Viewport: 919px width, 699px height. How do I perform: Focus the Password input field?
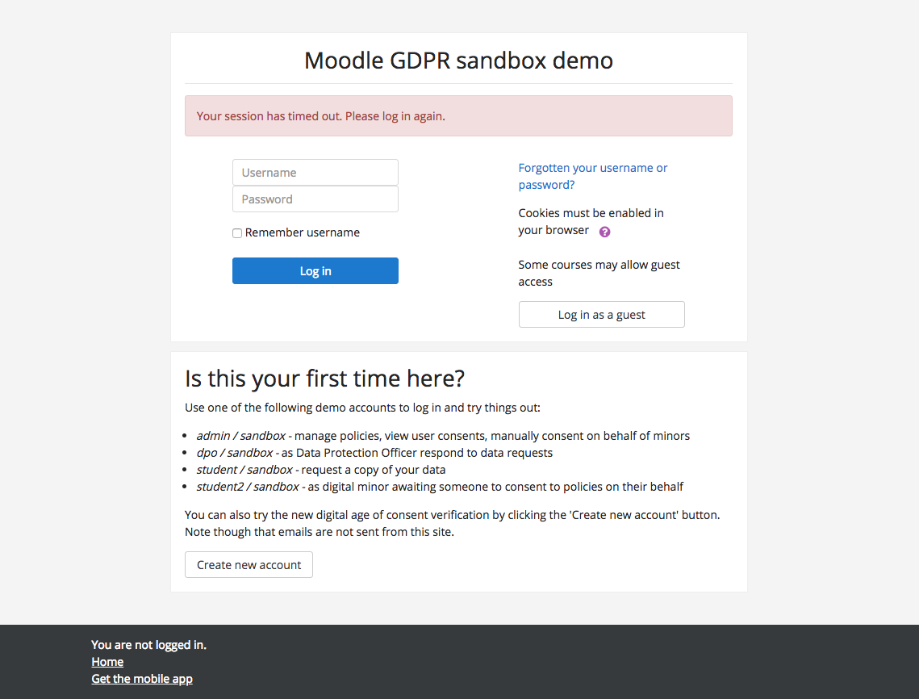click(x=315, y=199)
